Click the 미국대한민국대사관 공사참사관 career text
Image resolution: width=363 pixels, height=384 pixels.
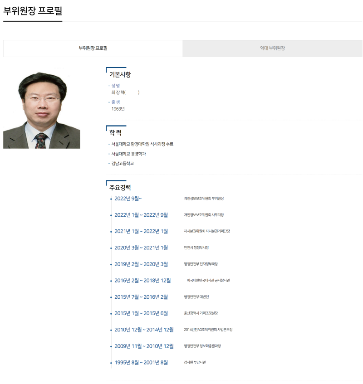coord(208,281)
